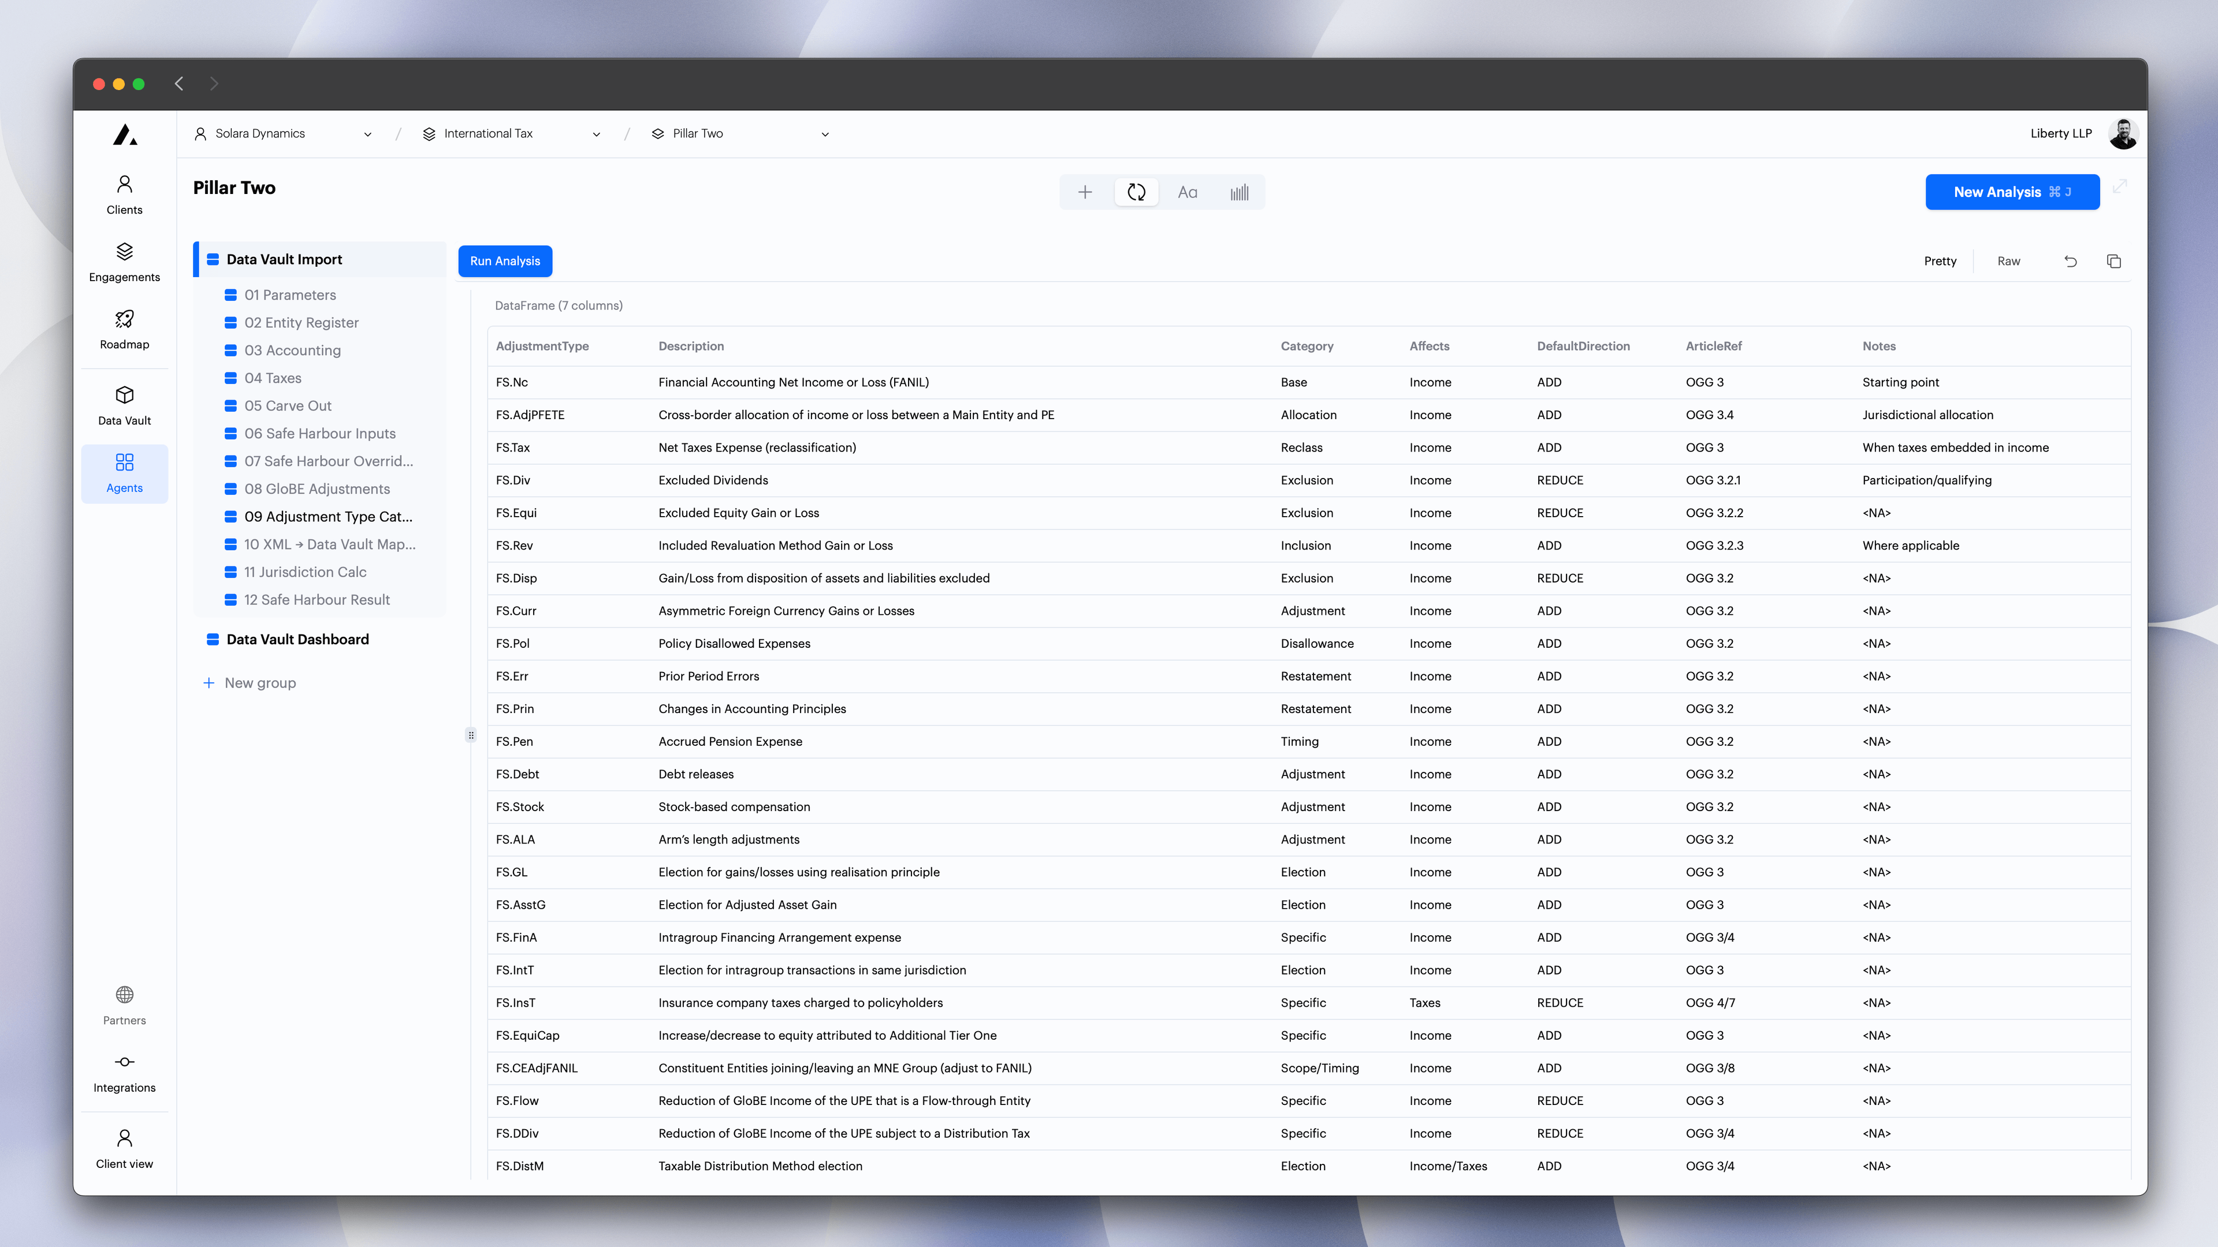Click the copy output icon
The height and width of the screenshot is (1247, 2218).
(x=2113, y=261)
